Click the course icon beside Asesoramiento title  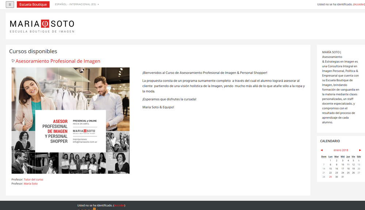click(13, 61)
